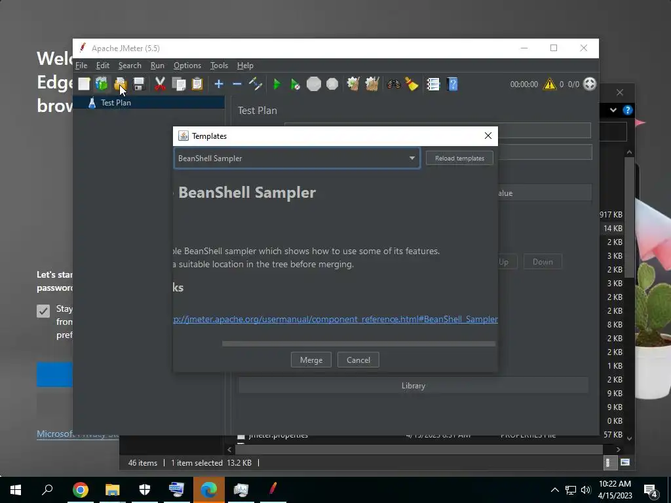Click the Microsoft Privacy link

coord(77,434)
